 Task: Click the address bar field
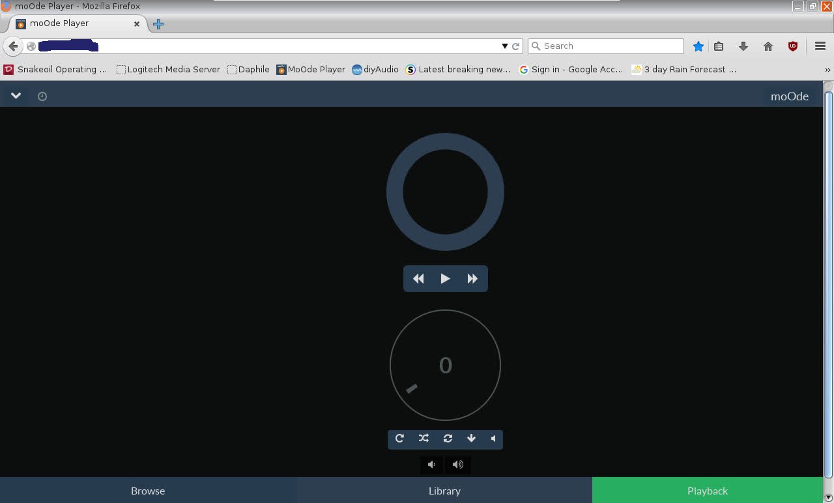coord(274,46)
